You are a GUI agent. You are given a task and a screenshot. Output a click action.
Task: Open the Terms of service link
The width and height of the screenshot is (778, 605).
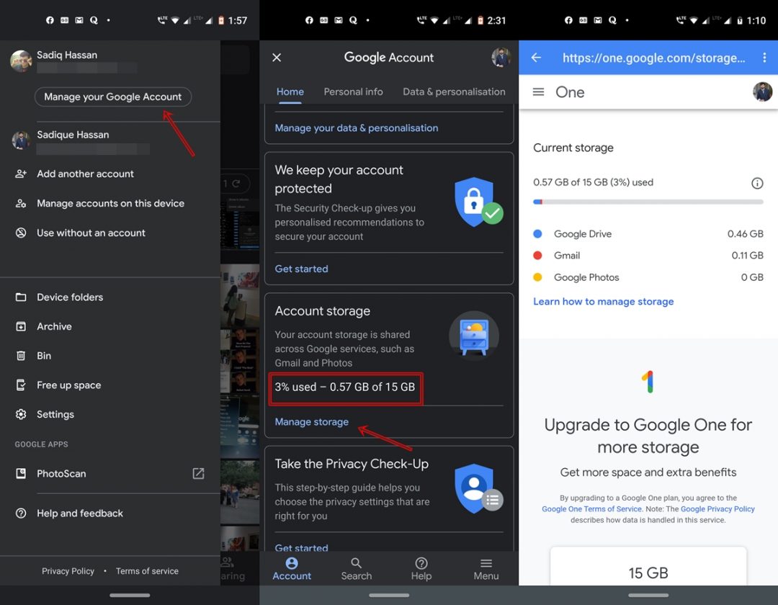point(147,571)
